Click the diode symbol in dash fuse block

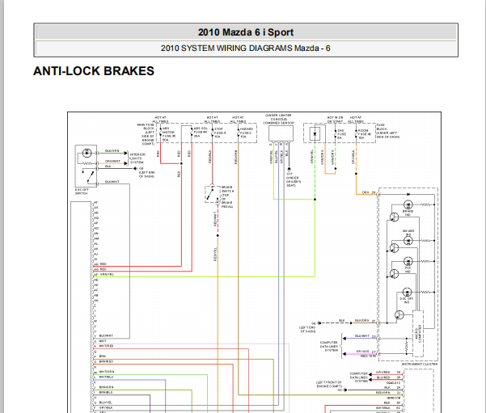pyautogui.click(x=315, y=134)
